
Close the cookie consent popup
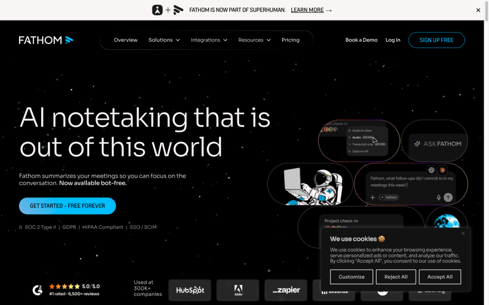463,234
